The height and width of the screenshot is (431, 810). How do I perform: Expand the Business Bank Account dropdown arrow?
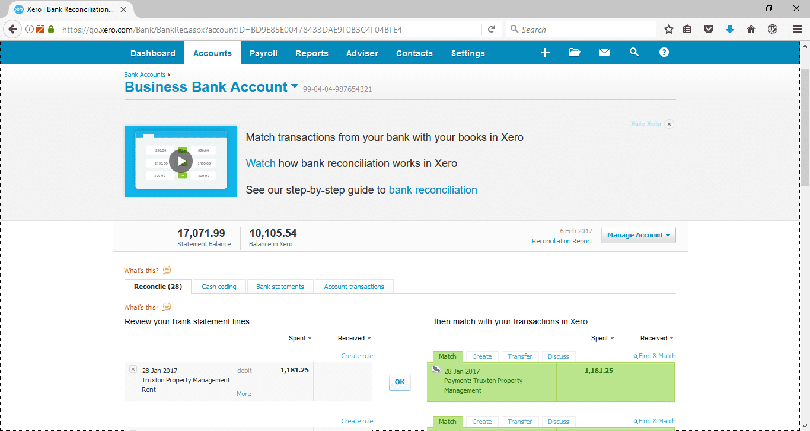point(295,86)
